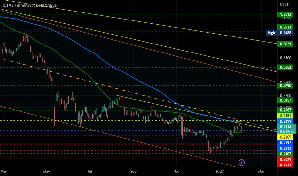This screenshot has height=176, width=298.
Task: Select the 0.4290 price label
Action: tap(285, 86)
